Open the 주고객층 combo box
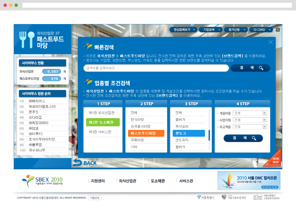The height and width of the screenshot is (216, 296). pos(250,127)
